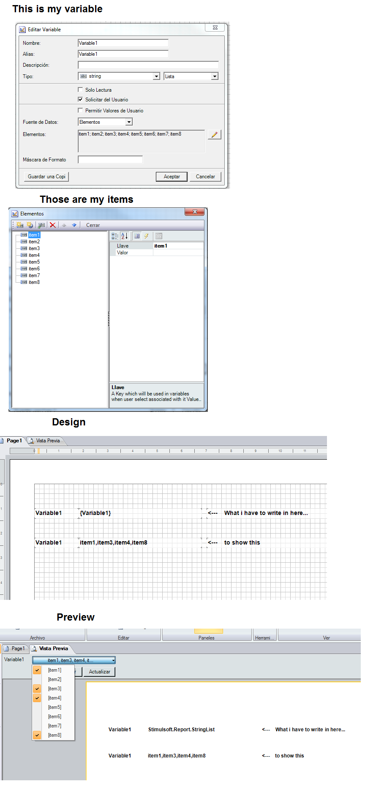Viewport: 365px width, 790px height.
Task: Click the Valor property row
Action: [x=157, y=253]
